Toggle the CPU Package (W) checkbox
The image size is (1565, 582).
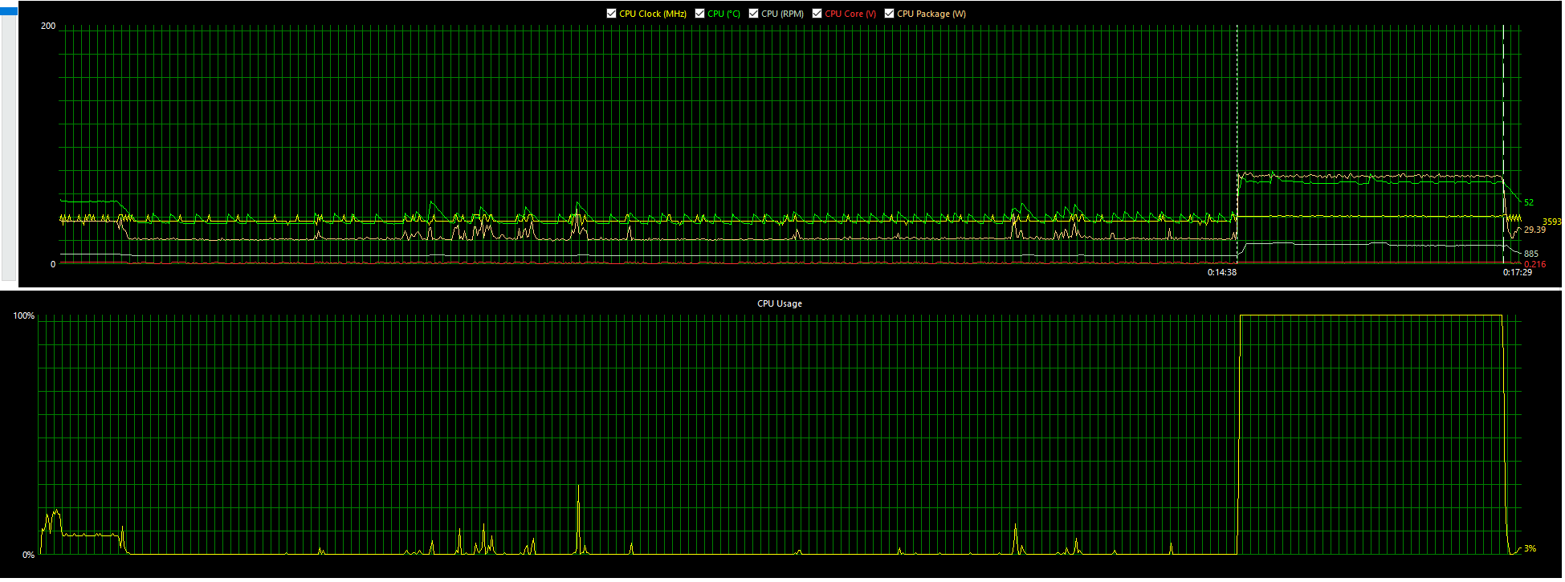click(890, 14)
